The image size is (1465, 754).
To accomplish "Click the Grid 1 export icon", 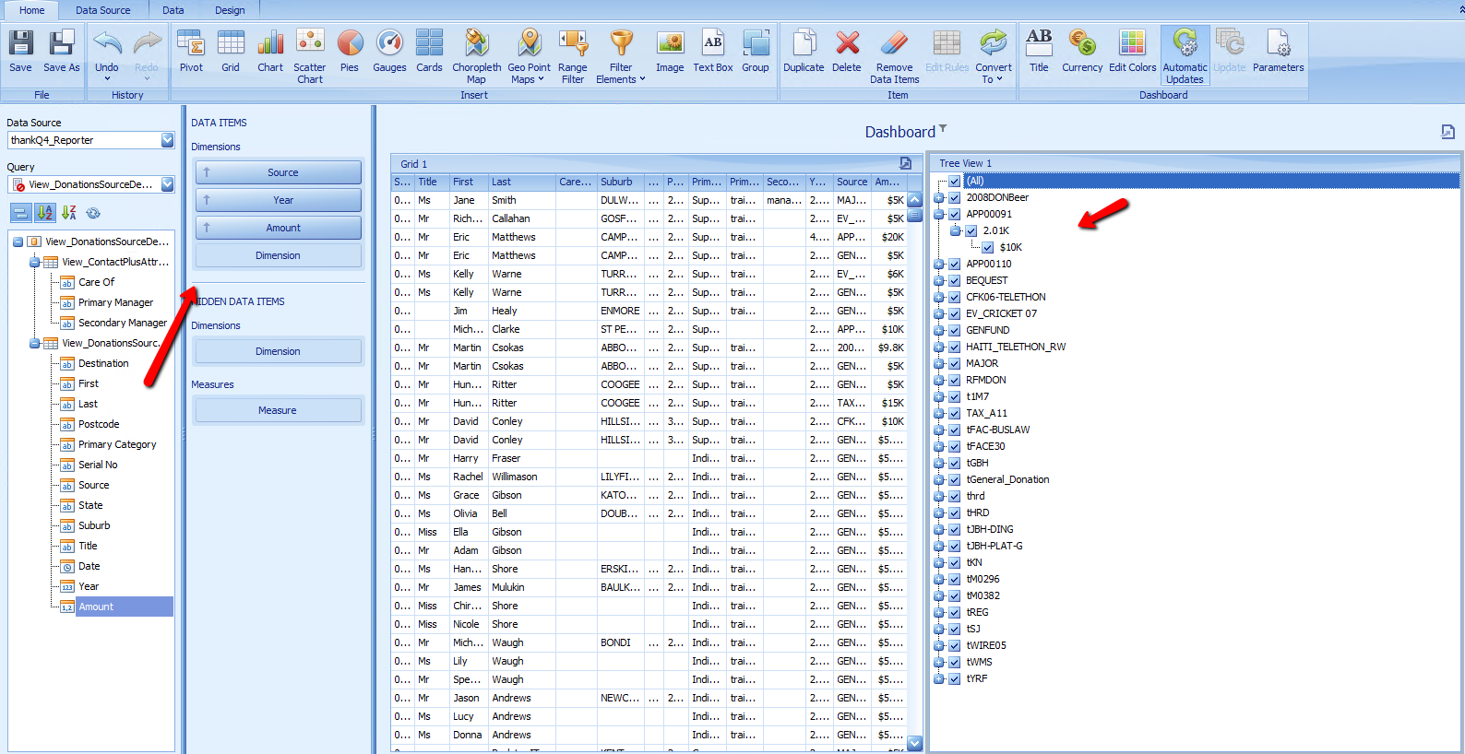I will click(x=906, y=163).
